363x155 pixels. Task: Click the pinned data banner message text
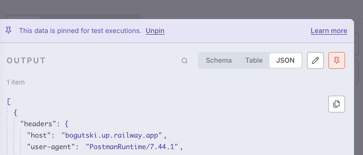80,31
